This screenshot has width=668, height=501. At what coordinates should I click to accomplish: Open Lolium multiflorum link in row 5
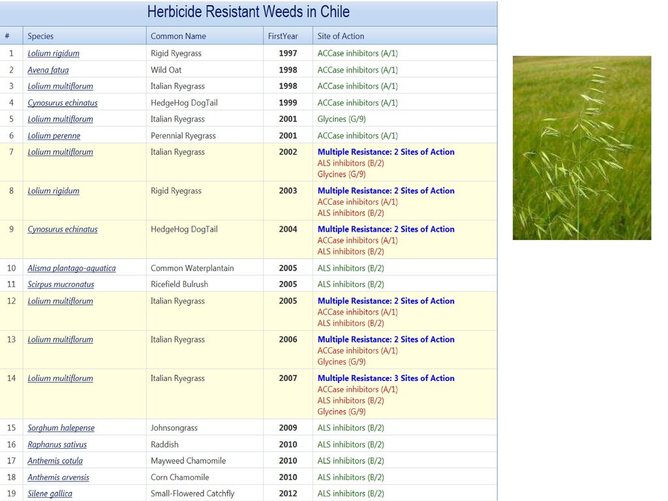(60, 119)
